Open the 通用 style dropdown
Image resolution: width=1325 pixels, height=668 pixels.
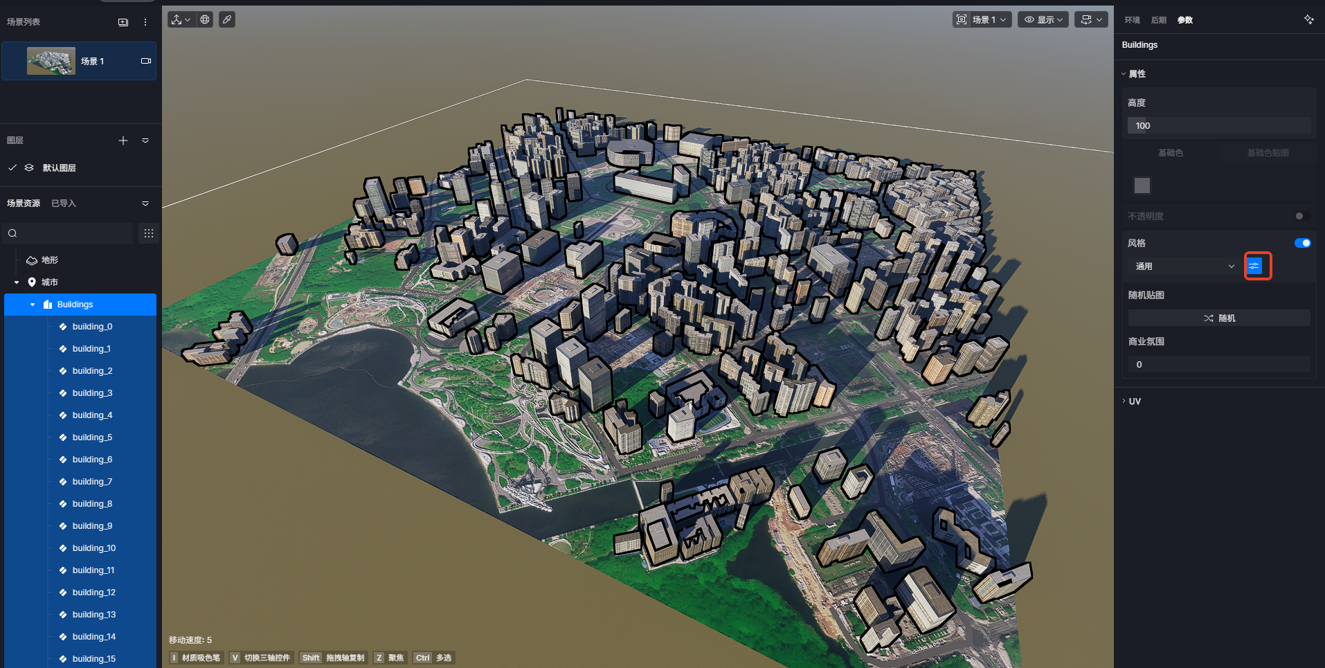click(1184, 267)
